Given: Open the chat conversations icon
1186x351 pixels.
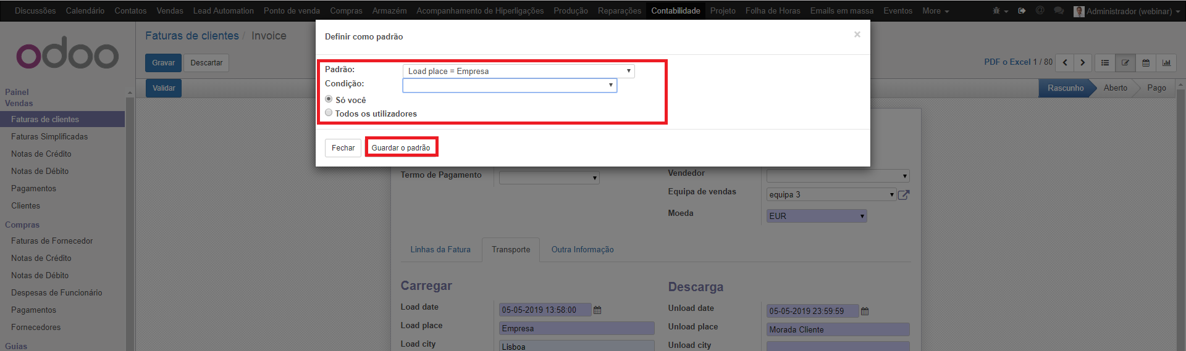Looking at the screenshot, I should pos(1059,11).
